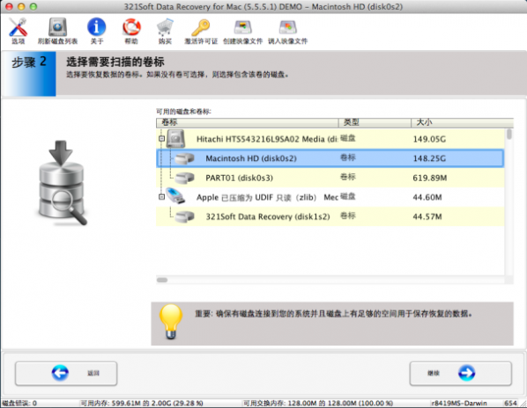This screenshot has width=527, height=408.
Task: Click the database scan magnifier illustration
Action: (62, 183)
